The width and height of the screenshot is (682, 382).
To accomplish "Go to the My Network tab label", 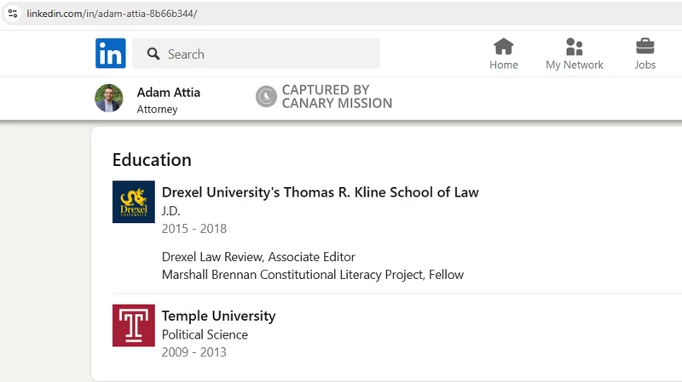I will (574, 65).
